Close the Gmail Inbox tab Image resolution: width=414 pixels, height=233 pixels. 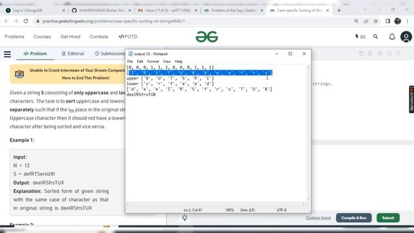[x=195, y=10]
